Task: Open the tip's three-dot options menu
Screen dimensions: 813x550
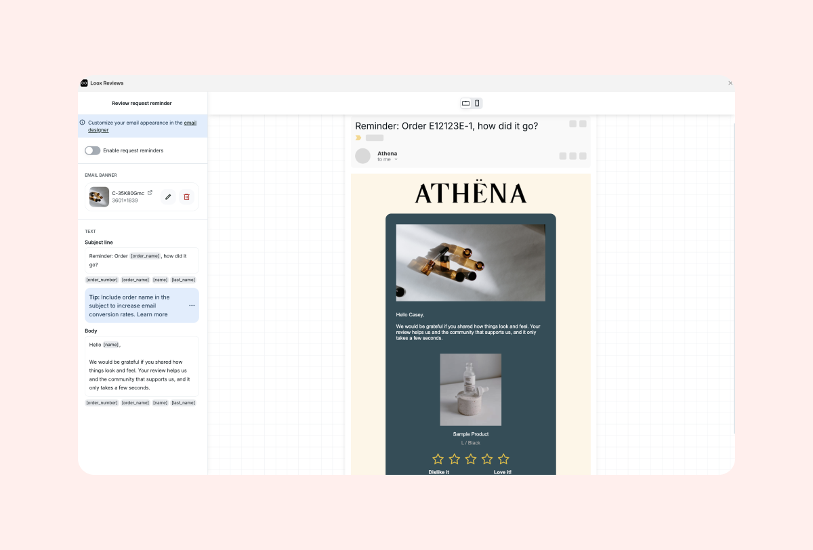Action: tap(192, 305)
